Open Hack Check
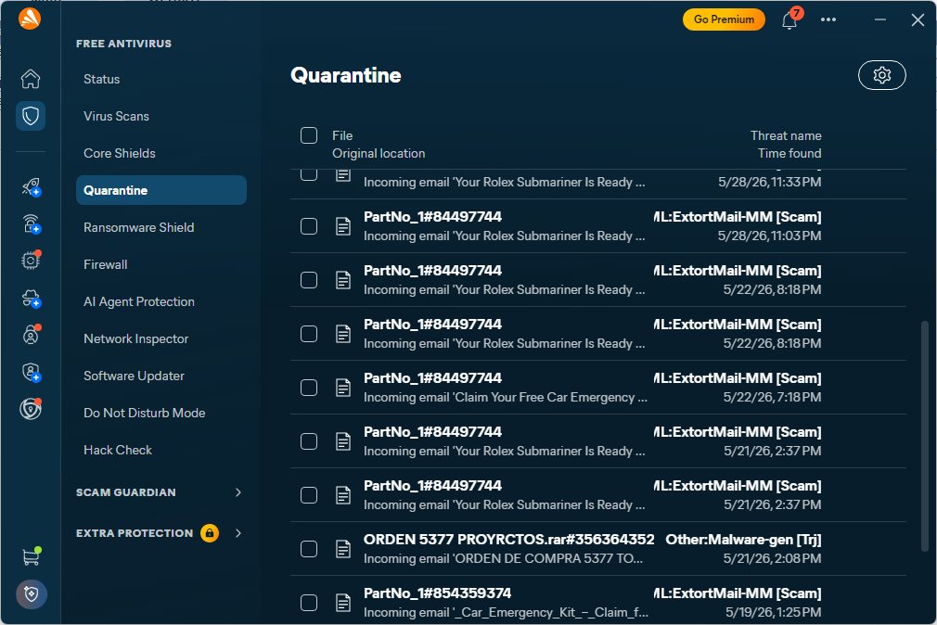 [161, 450]
